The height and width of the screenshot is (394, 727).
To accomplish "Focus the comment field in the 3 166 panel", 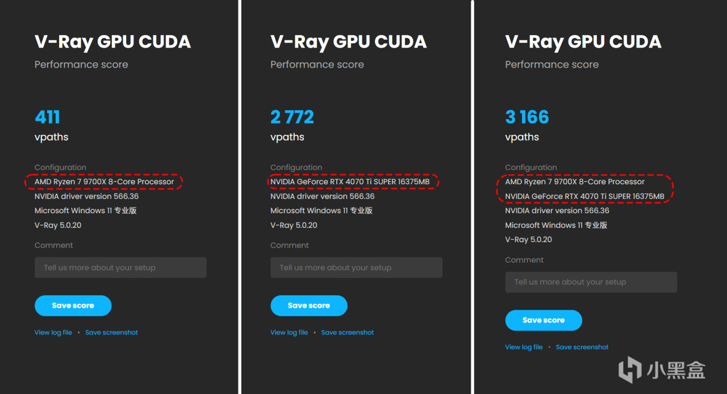I will pos(591,282).
